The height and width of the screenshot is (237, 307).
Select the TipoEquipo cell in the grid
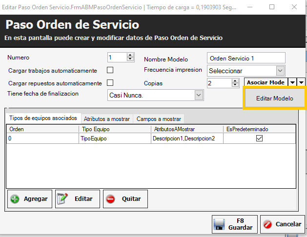(x=114, y=138)
